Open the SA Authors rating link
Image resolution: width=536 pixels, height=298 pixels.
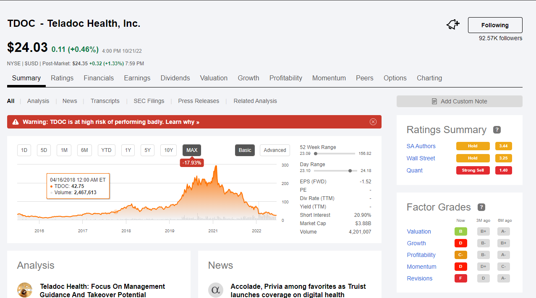(x=421, y=146)
